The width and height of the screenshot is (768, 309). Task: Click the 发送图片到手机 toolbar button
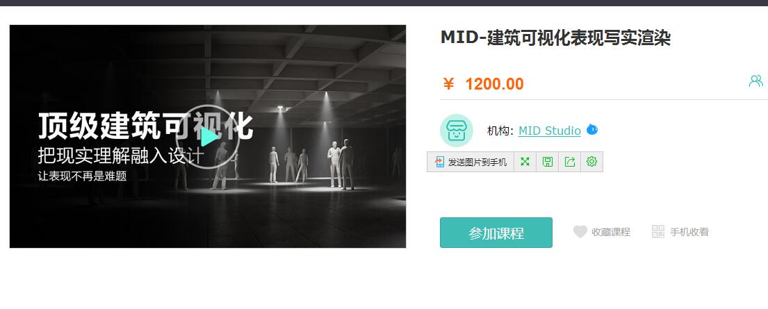coord(471,162)
